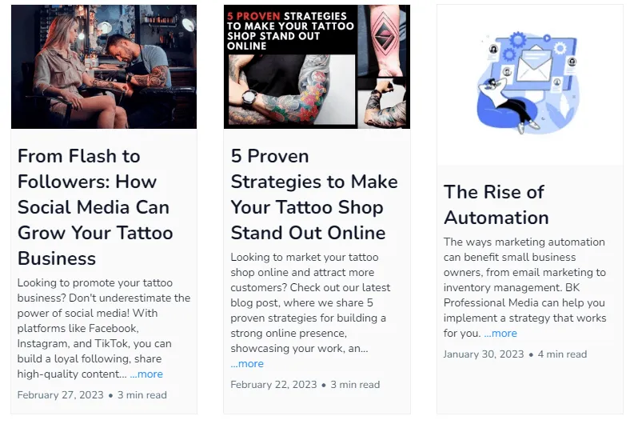Click the social media post excerpt text
634x424 pixels.
[x=104, y=328]
